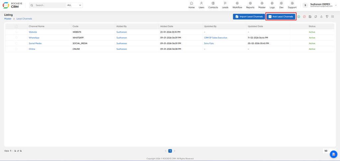This screenshot has height=161, width=340.
Task: Open the Workflow menu
Action: point(237,5)
